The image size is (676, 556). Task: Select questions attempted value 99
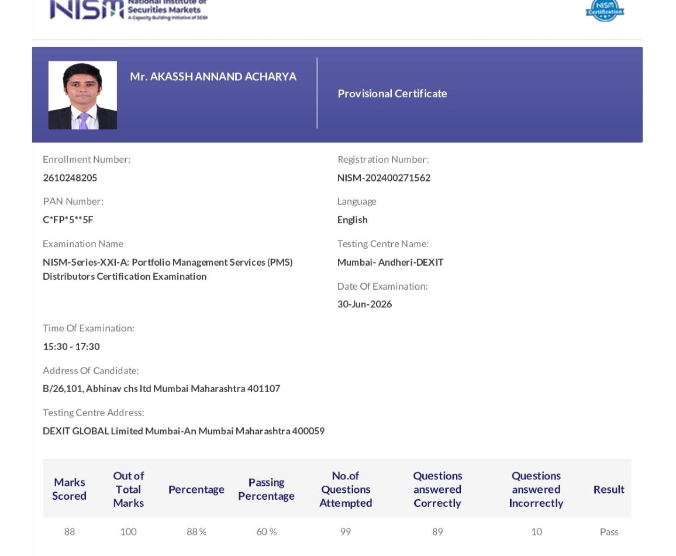346,532
